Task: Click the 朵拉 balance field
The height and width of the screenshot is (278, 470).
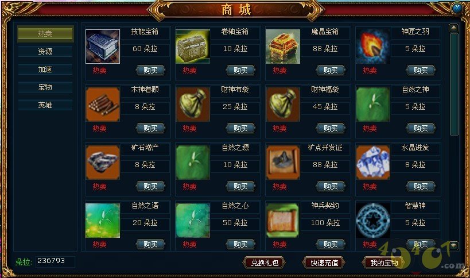Action: (55, 261)
